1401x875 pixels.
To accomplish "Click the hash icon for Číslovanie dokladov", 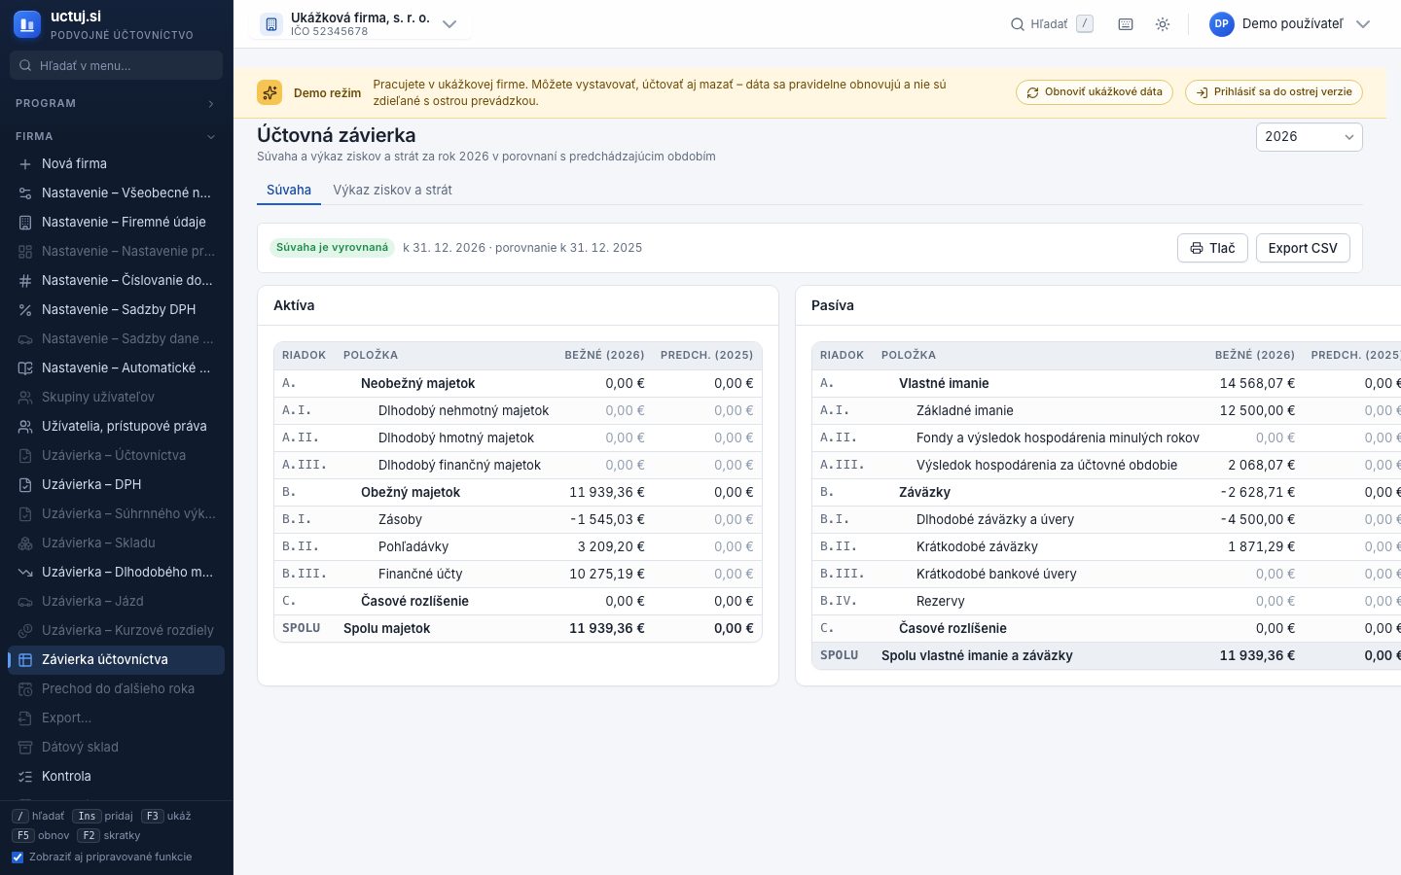I will pyautogui.click(x=25, y=280).
